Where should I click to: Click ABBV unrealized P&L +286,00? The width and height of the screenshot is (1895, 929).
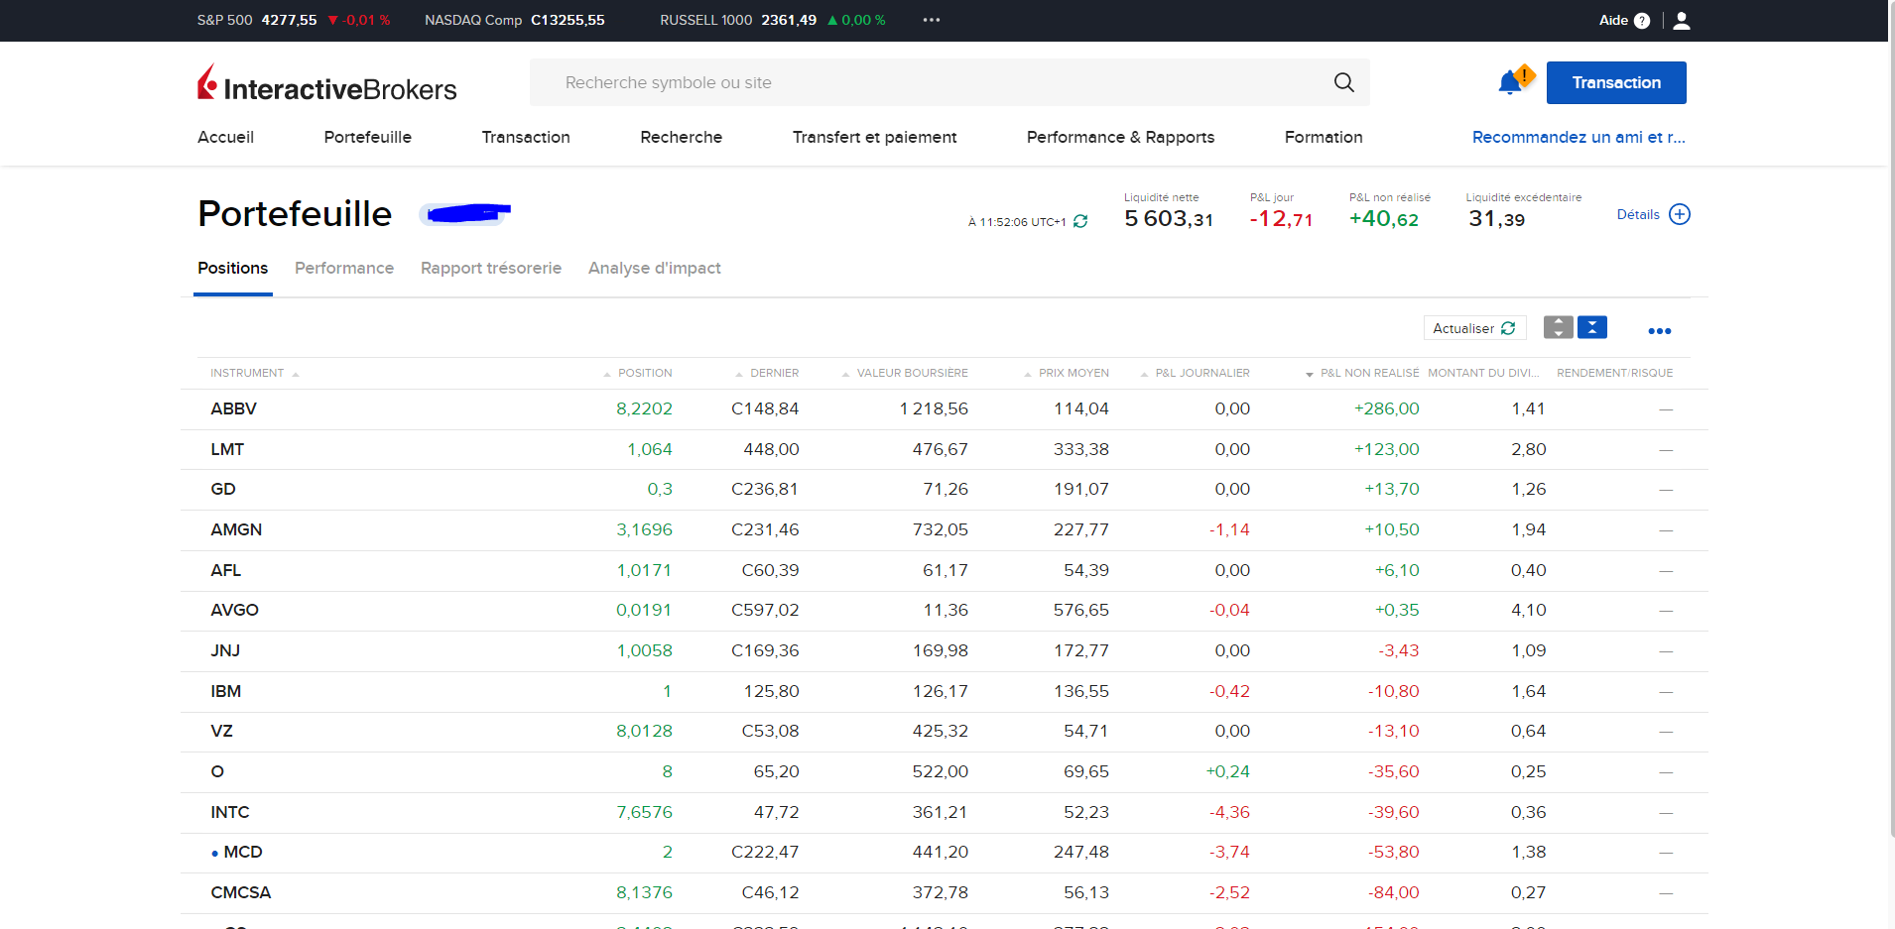pyautogui.click(x=1386, y=408)
